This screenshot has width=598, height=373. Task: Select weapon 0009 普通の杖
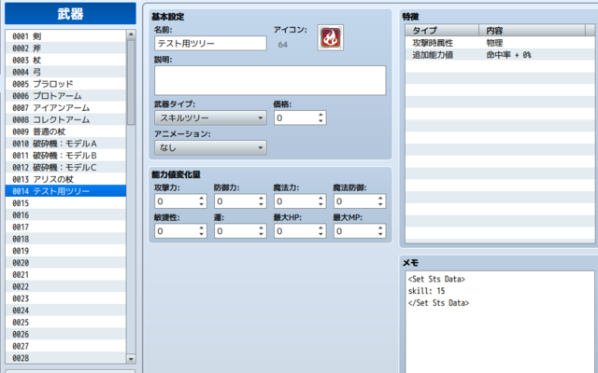[x=65, y=131]
